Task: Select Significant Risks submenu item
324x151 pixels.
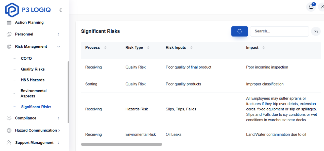Action: coord(36,107)
